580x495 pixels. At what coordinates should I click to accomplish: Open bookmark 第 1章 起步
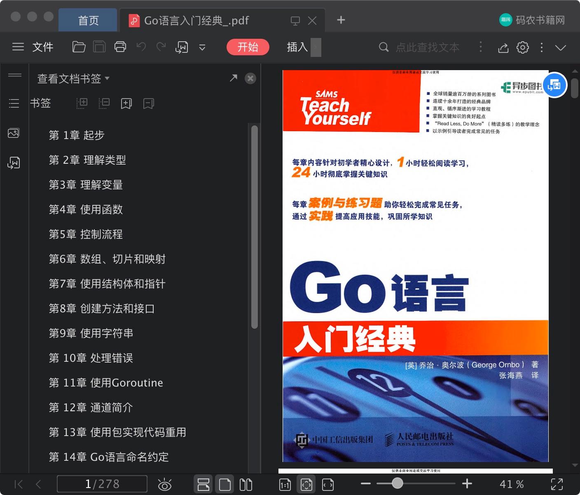click(77, 135)
